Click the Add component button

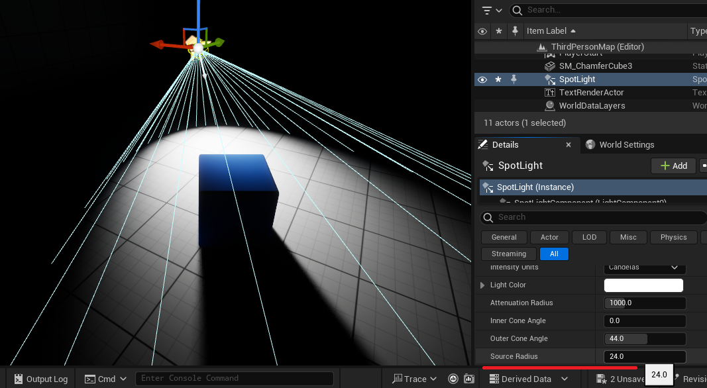[673, 166]
